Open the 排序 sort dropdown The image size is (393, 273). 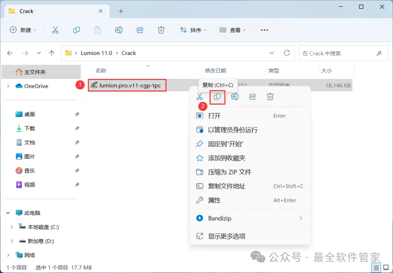pos(193,30)
